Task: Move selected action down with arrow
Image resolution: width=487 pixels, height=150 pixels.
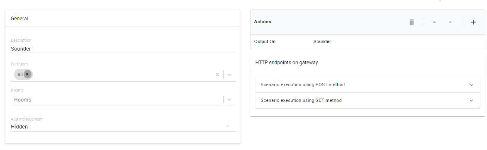Action: coord(450,22)
